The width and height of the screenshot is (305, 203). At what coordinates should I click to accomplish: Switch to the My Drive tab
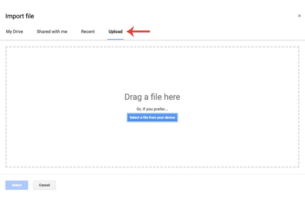pos(14,31)
